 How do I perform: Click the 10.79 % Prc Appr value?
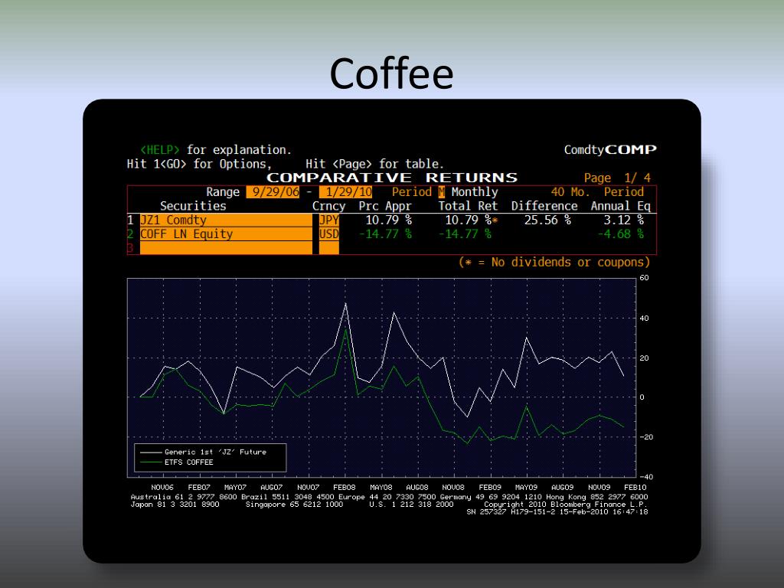click(x=388, y=220)
